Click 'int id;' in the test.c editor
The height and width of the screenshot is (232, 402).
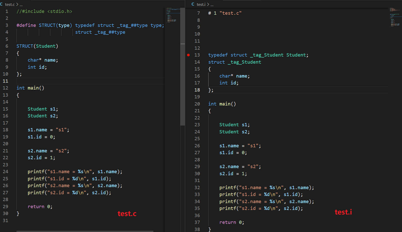click(37, 67)
